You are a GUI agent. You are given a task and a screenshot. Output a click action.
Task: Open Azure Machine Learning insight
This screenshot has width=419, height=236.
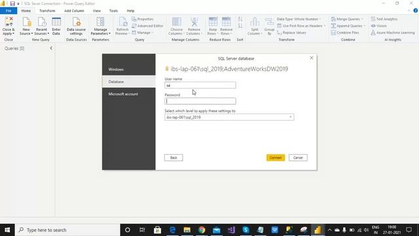pyautogui.click(x=393, y=33)
